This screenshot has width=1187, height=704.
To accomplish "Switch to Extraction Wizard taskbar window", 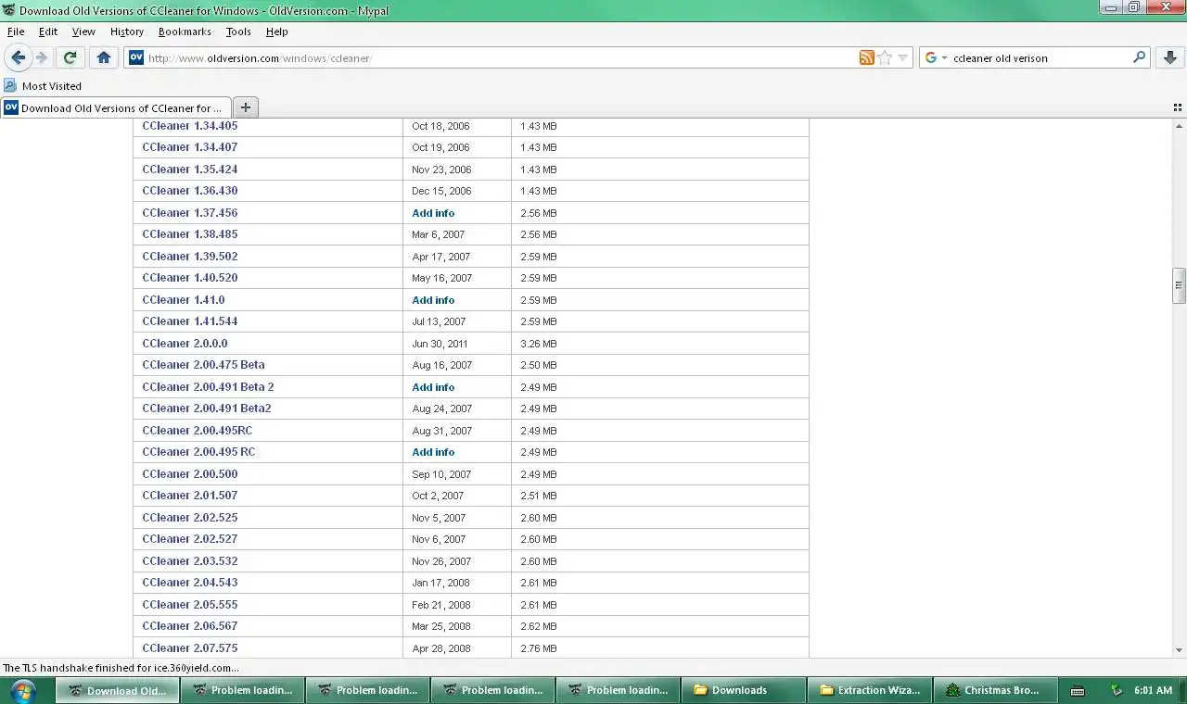I will point(868,690).
